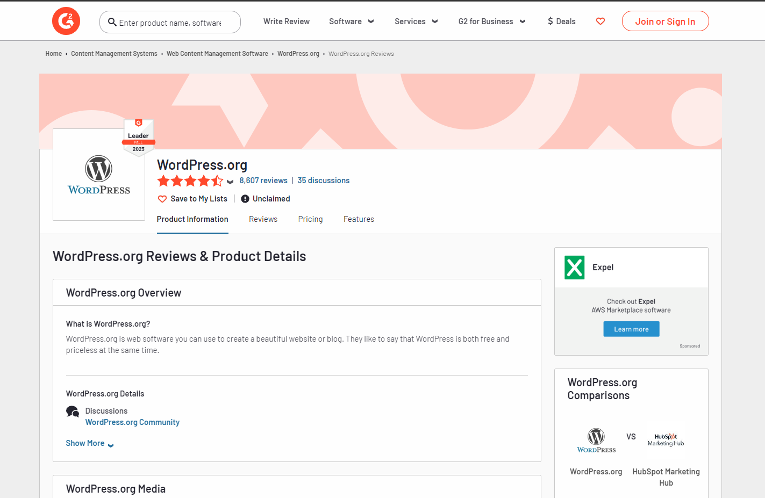Click the WordPress.org Media heading
The height and width of the screenshot is (498, 765).
coord(116,489)
